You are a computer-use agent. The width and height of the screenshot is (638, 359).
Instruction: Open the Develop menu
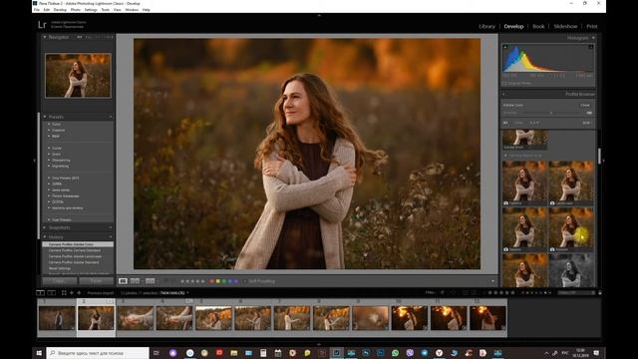[x=60, y=9]
